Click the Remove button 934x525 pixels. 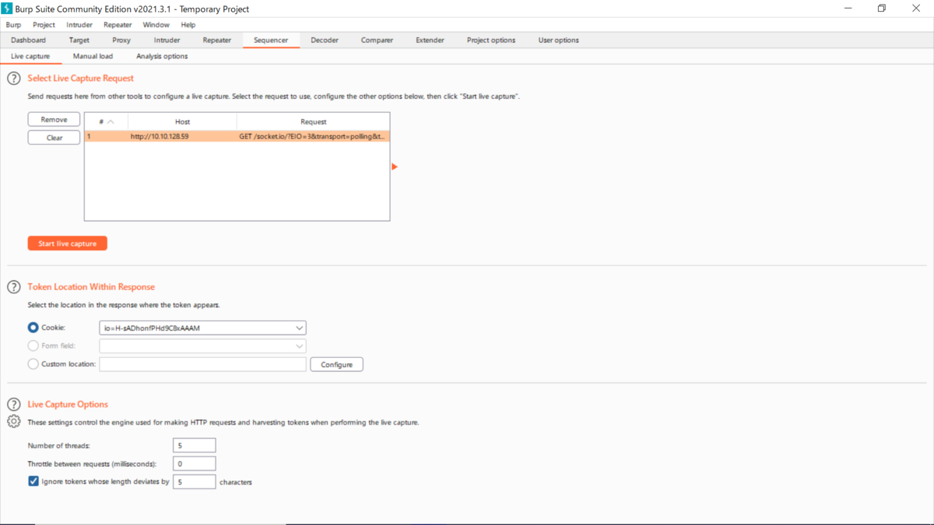pyautogui.click(x=54, y=120)
